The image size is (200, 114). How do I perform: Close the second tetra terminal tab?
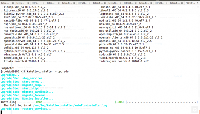coord(28,3)
